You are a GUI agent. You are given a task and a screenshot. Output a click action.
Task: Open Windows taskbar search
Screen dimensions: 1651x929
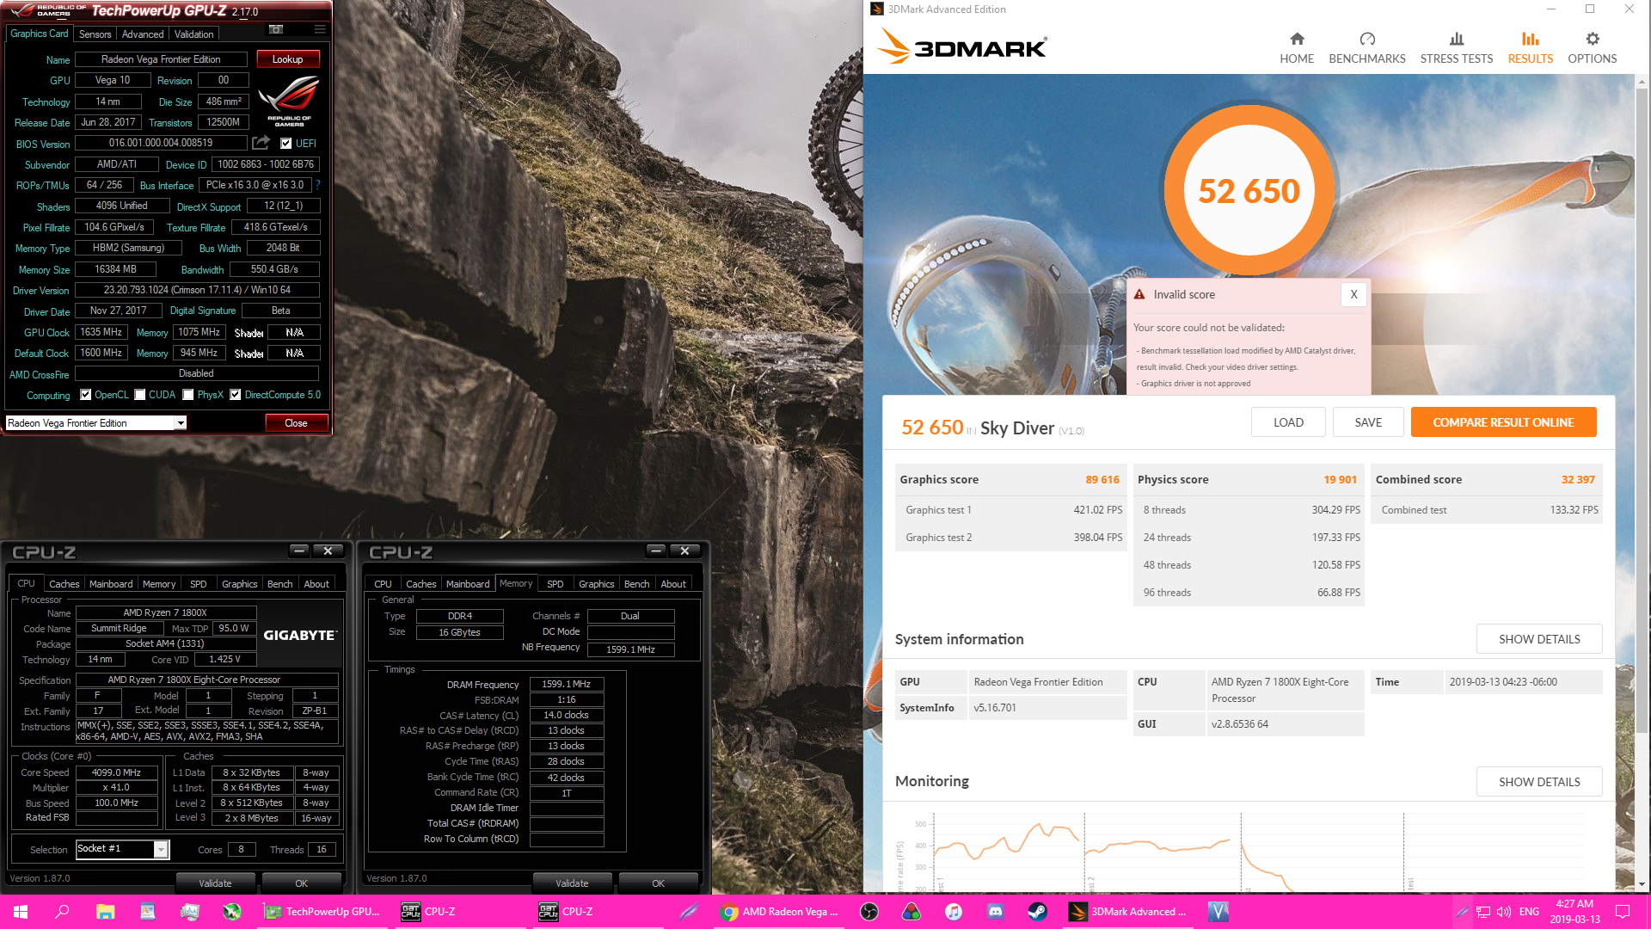[62, 912]
